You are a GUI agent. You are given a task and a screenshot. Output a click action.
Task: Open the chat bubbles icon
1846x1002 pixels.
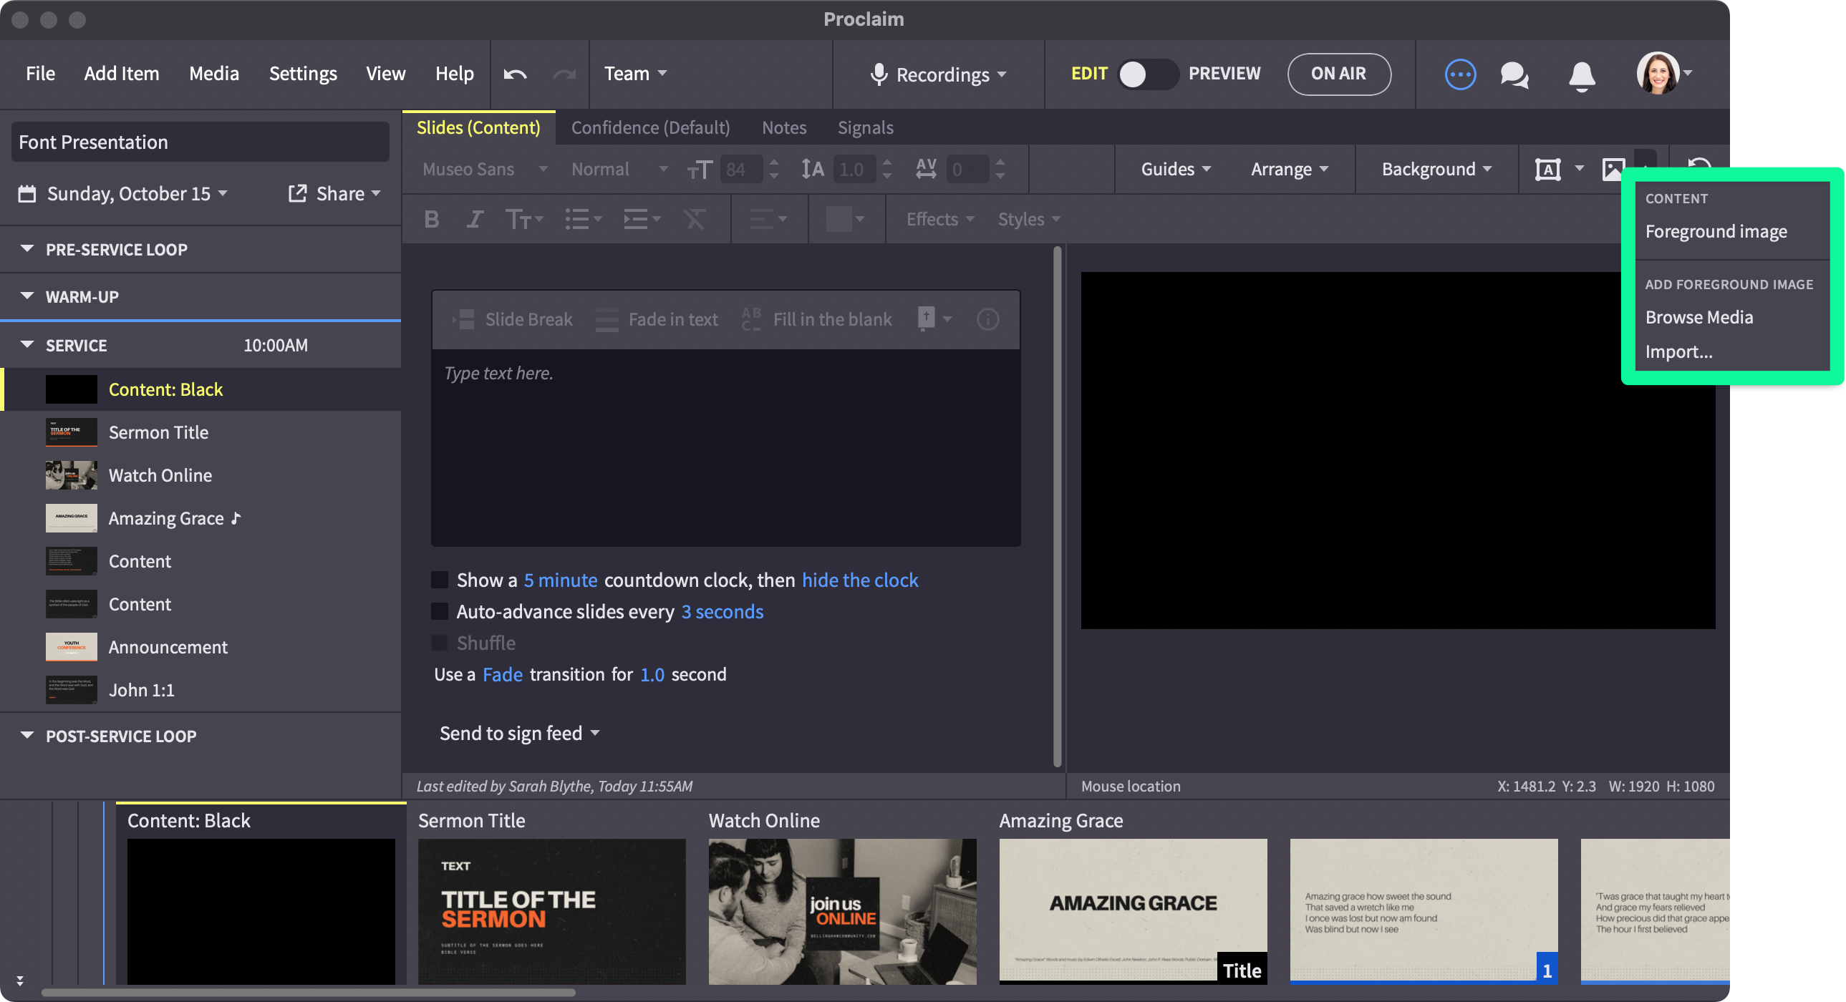tap(1514, 74)
